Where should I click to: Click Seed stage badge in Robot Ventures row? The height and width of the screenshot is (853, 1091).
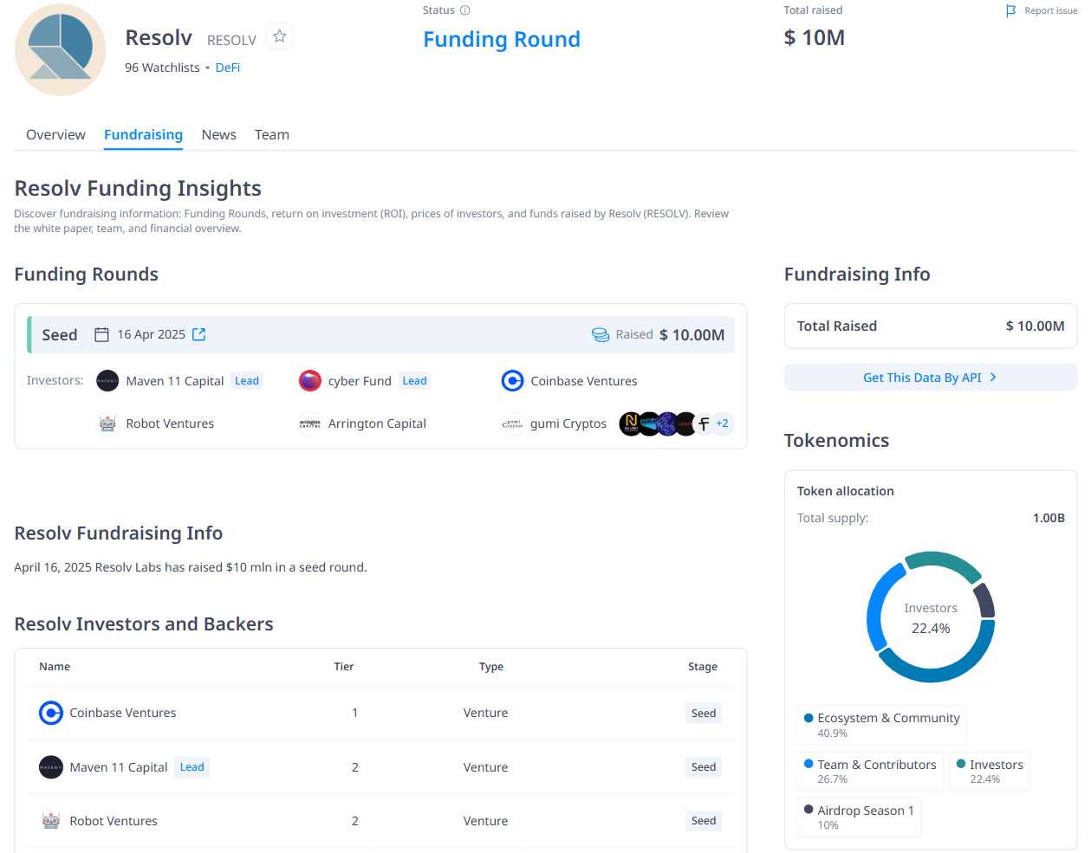[704, 821]
